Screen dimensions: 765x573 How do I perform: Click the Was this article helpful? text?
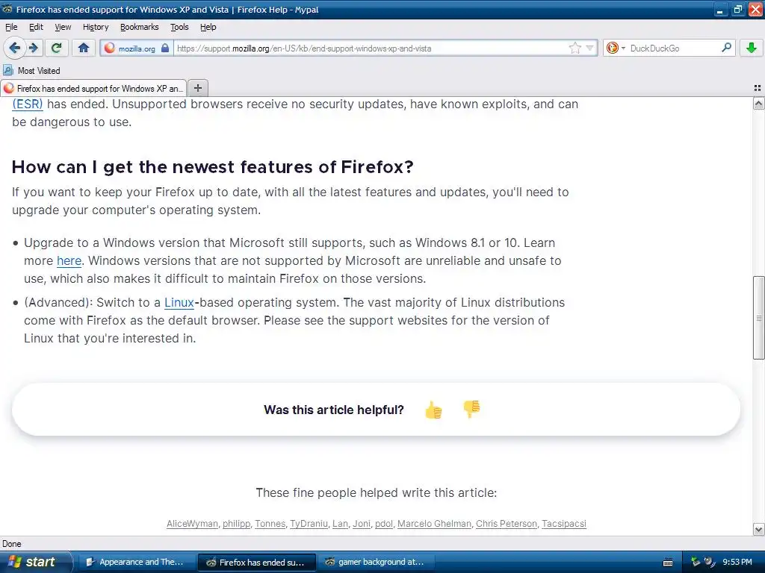[334, 410]
